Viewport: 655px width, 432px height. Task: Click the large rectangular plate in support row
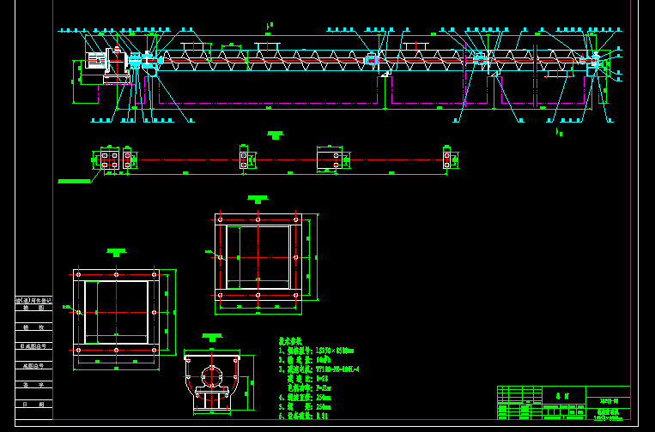[329, 159]
